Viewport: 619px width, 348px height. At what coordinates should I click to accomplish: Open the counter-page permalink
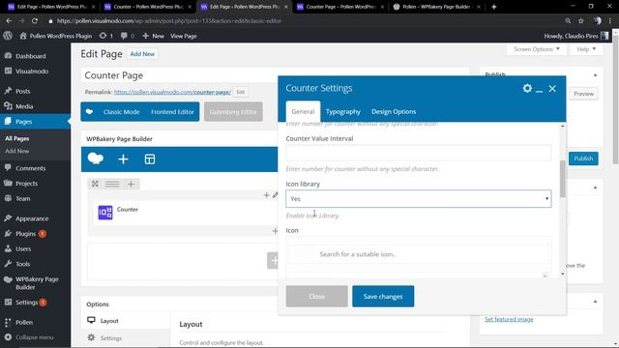[x=172, y=92]
